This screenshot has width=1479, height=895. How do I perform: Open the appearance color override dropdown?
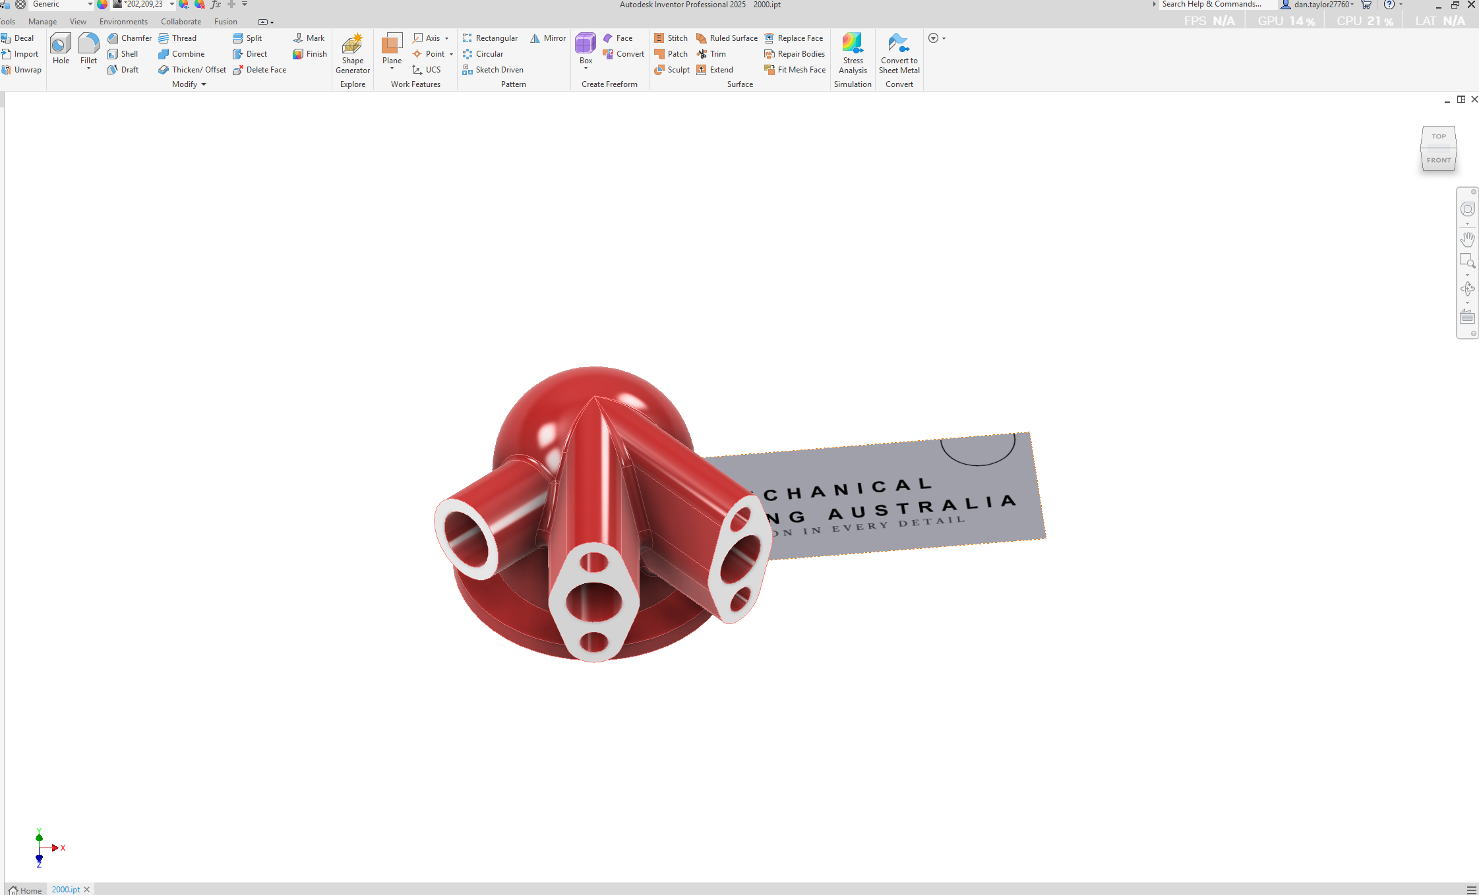coord(171,5)
